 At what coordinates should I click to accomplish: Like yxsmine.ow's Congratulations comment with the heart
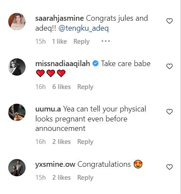(169, 167)
